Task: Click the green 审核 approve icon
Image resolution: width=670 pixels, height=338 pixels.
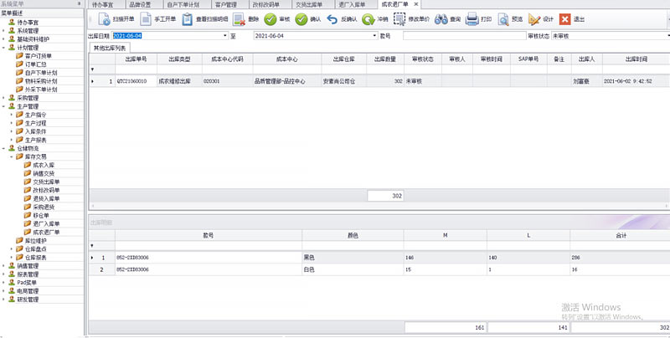Action: pos(271,18)
